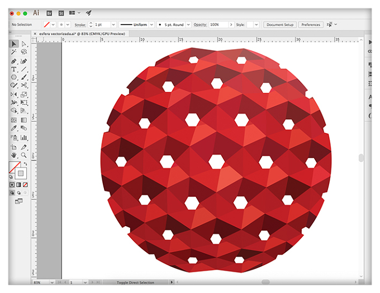Select the Selection tool (black arrow)
380x293 pixels.
(14, 43)
